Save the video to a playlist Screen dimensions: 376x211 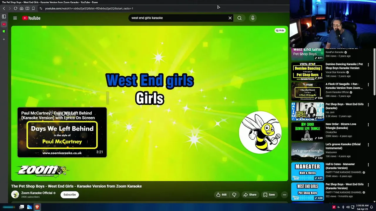click(269, 195)
